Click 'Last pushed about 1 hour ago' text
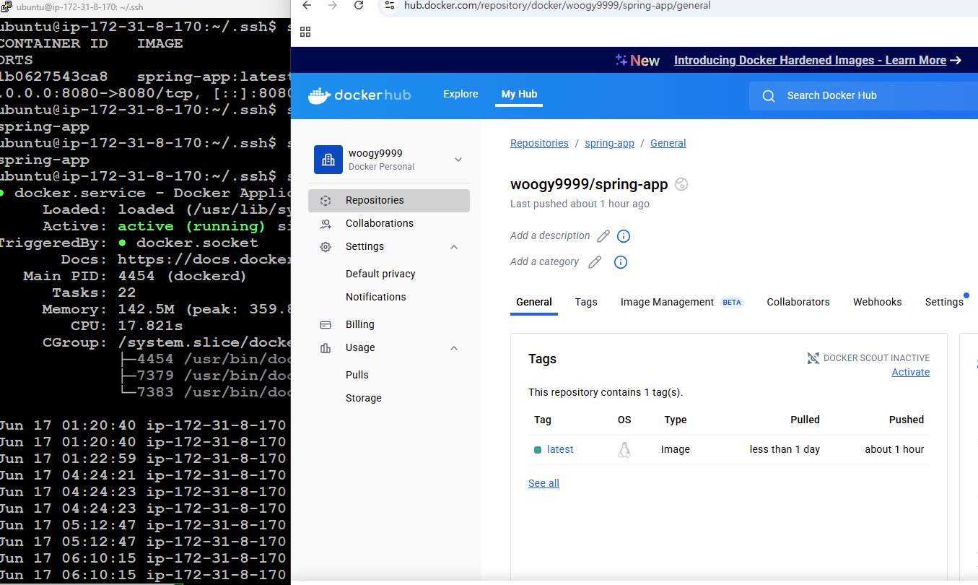Viewport: 978px width, 585px height. coord(580,204)
